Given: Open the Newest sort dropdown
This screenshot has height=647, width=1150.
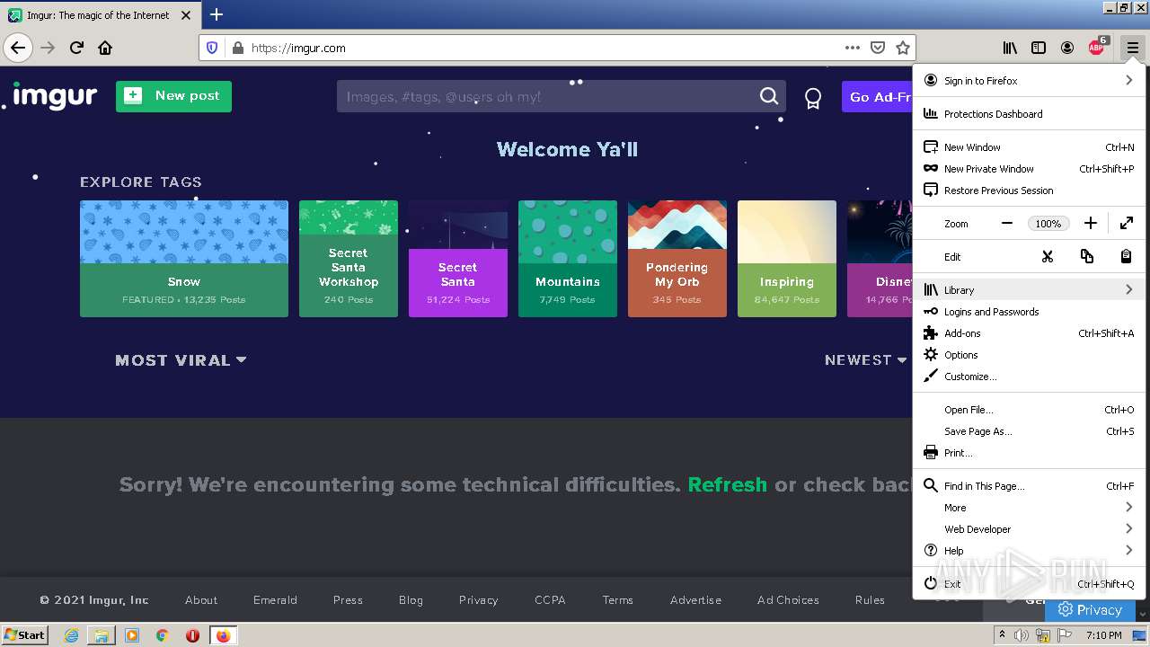Looking at the screenshot, I should coord(865,359).
